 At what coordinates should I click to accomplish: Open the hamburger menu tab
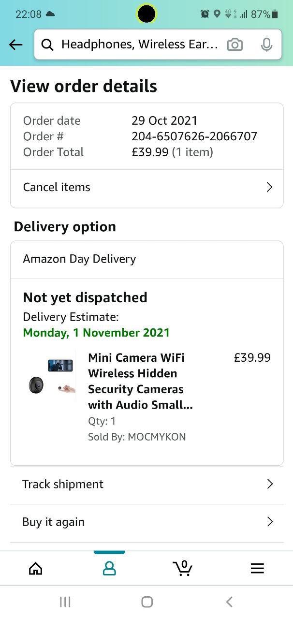click(x=257, y=569)
